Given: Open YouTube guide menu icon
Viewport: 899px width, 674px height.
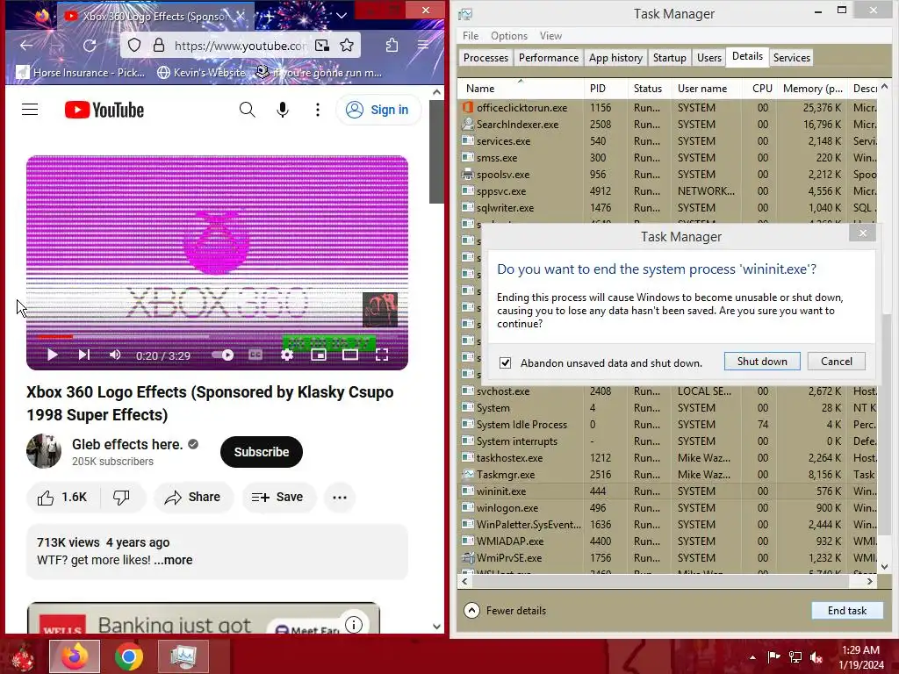Looking at the screenshot, I should [x=30, y=110].
